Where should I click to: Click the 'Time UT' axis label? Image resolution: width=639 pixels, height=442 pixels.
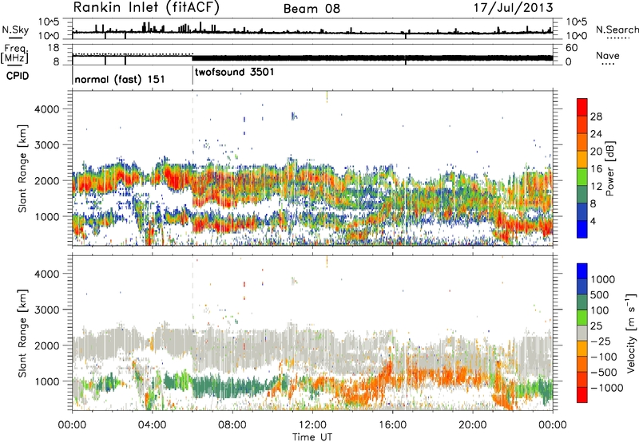pos(312,437)
